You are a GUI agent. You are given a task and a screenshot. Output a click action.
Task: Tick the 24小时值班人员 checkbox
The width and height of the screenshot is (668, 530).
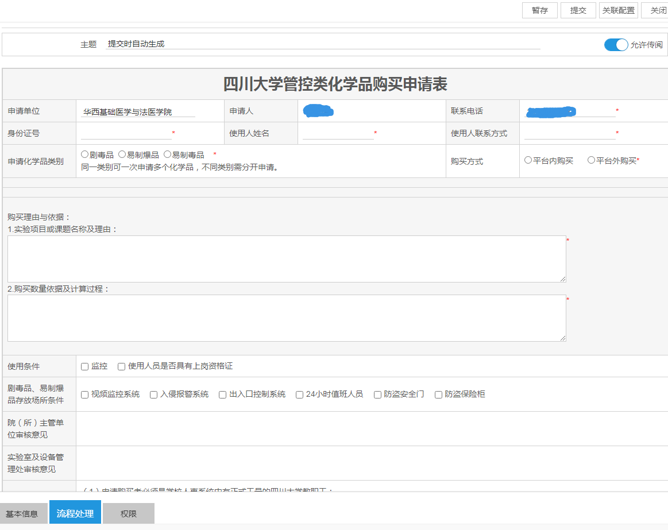(299, 394)
